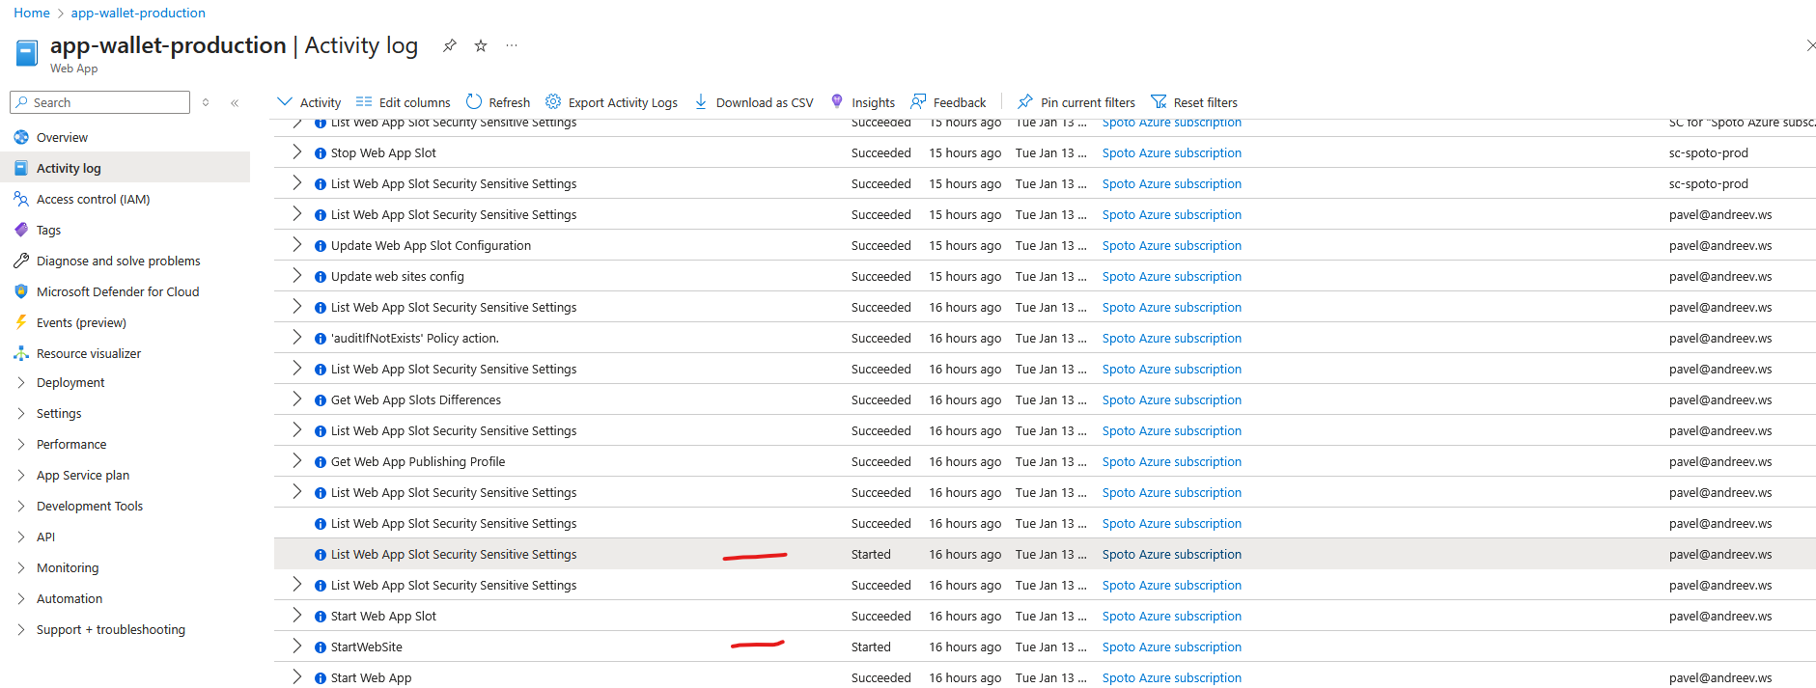Click the Events lightning bolt icon
Image resolution: width=1816 pixels, height=688 pixels.
click(x=21, y=322)
